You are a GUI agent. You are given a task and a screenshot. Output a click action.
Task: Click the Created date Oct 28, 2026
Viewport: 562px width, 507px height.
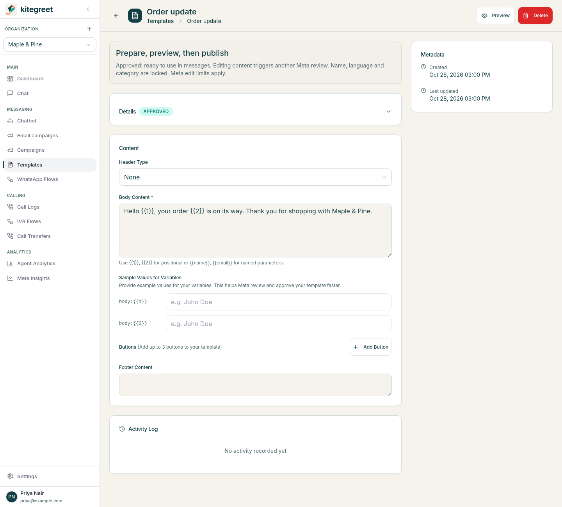[460, 75]
